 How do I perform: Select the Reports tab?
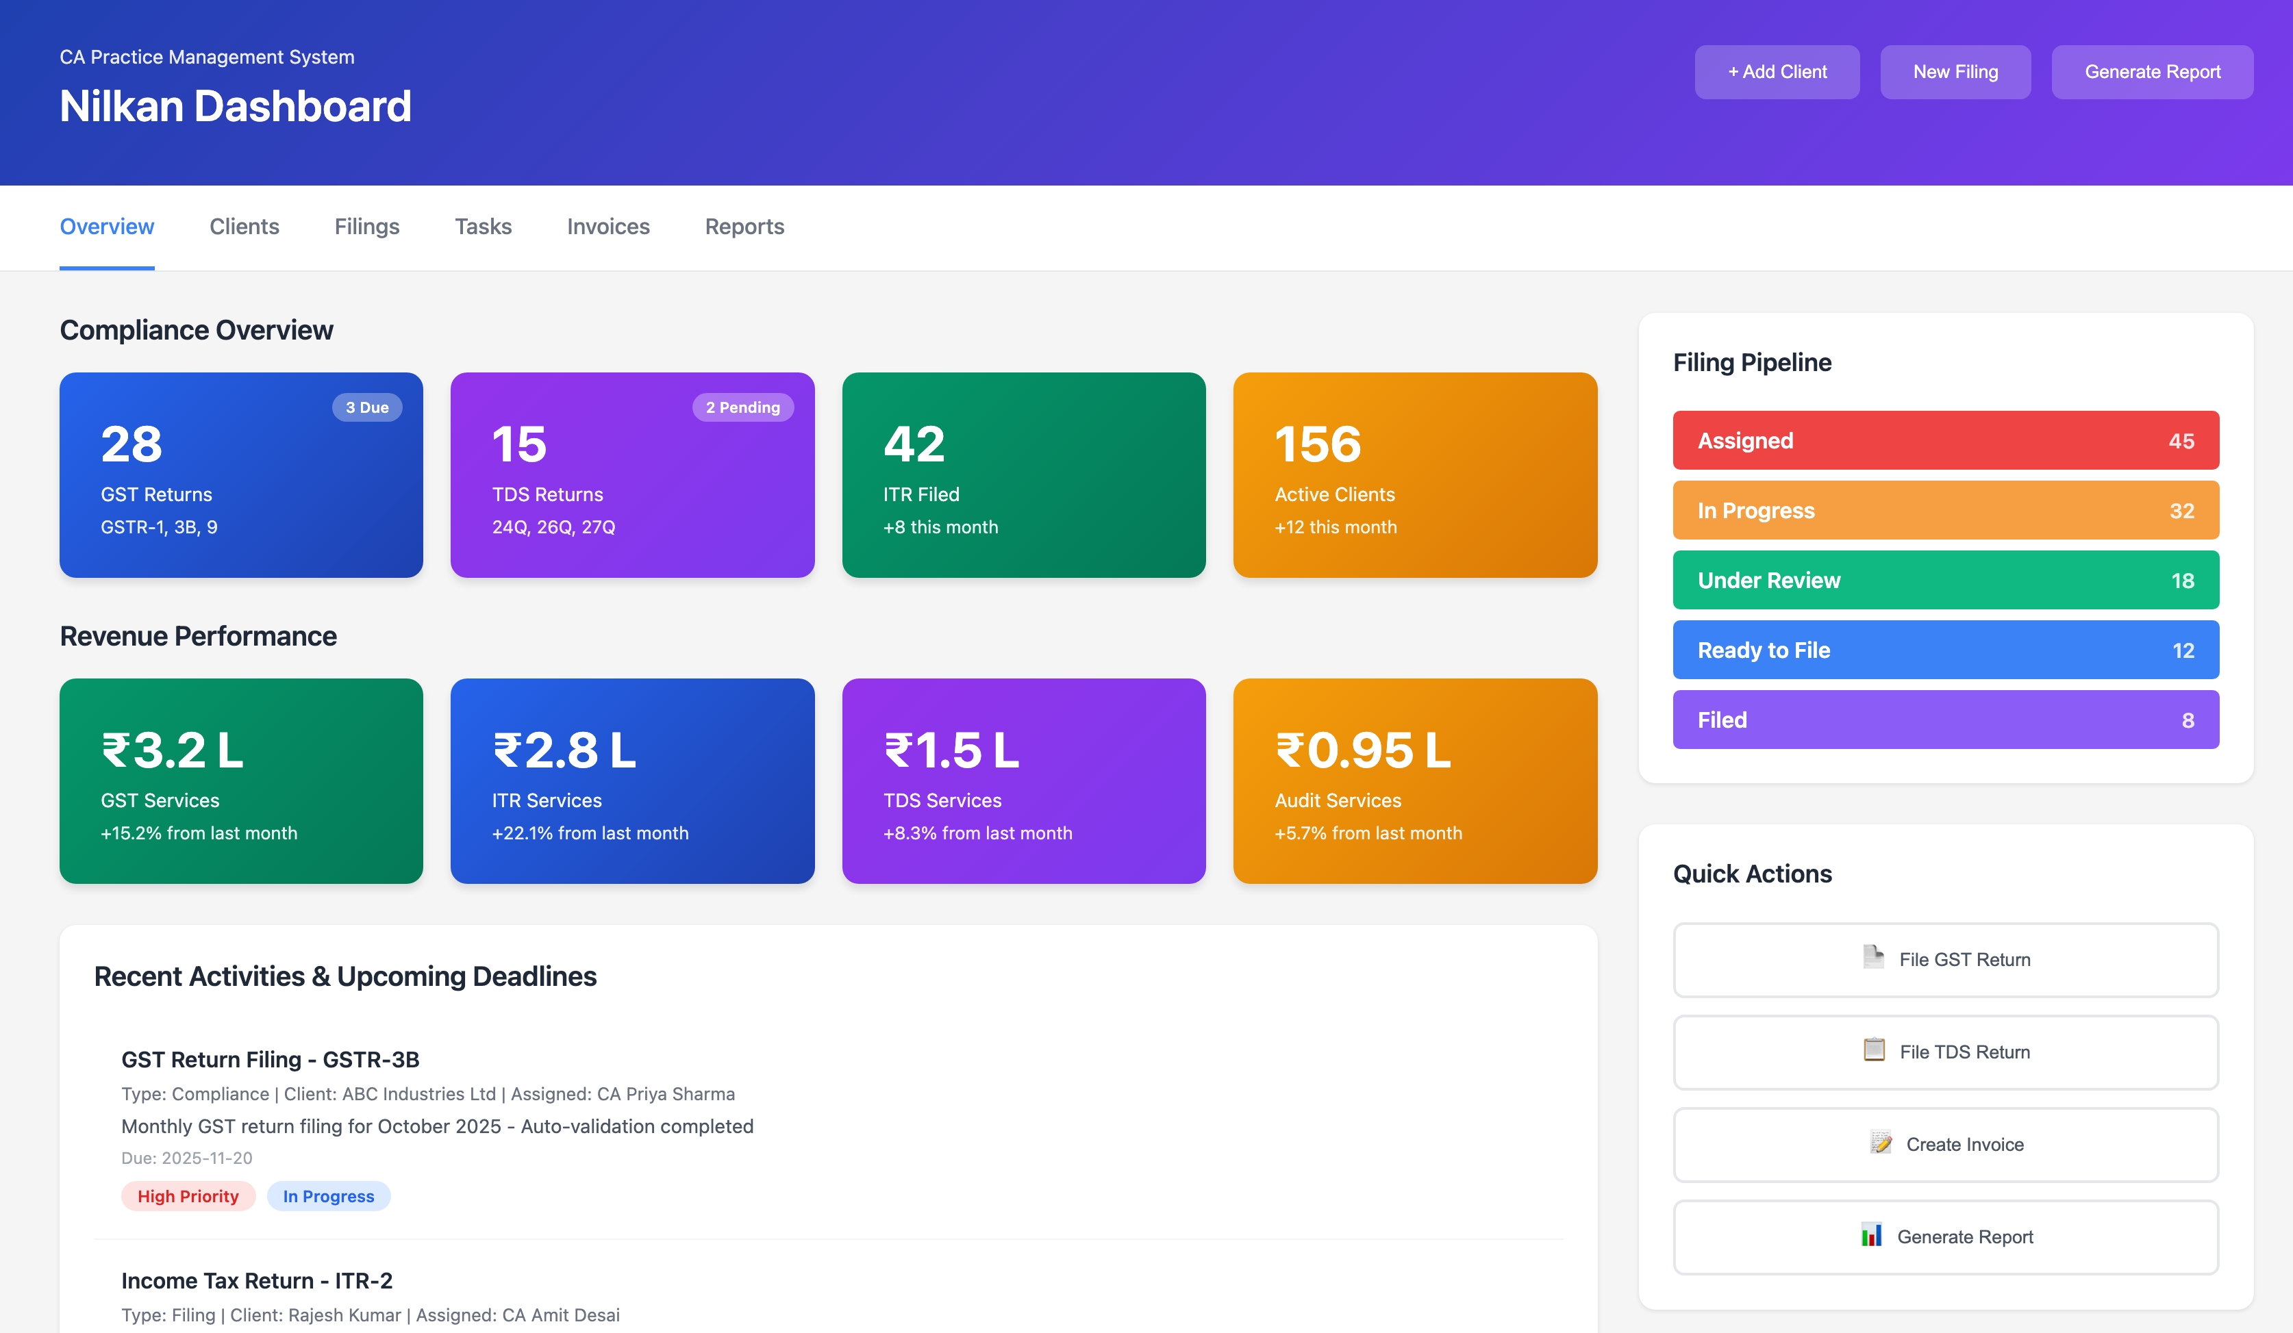744,227
